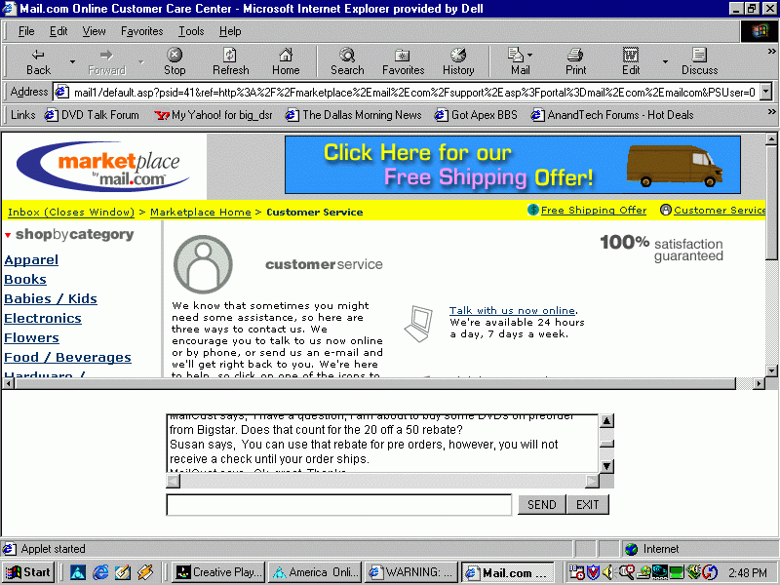Switch to WARNING taskbar window

(411, 572)
